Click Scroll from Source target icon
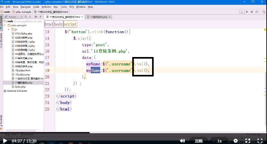The height and width of the screenshot is (144, 267). coord(26,17)
